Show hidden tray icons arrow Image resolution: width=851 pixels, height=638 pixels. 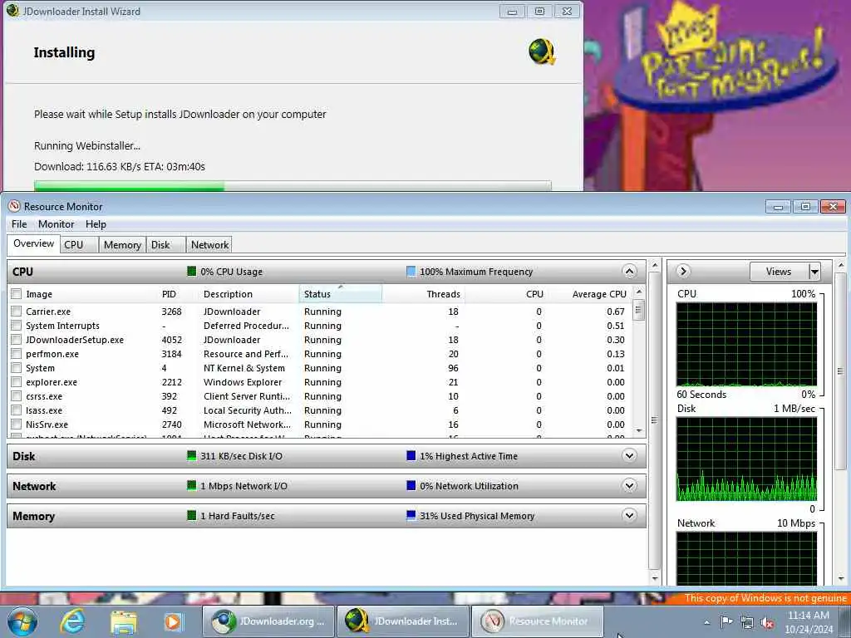pos(706,622)
